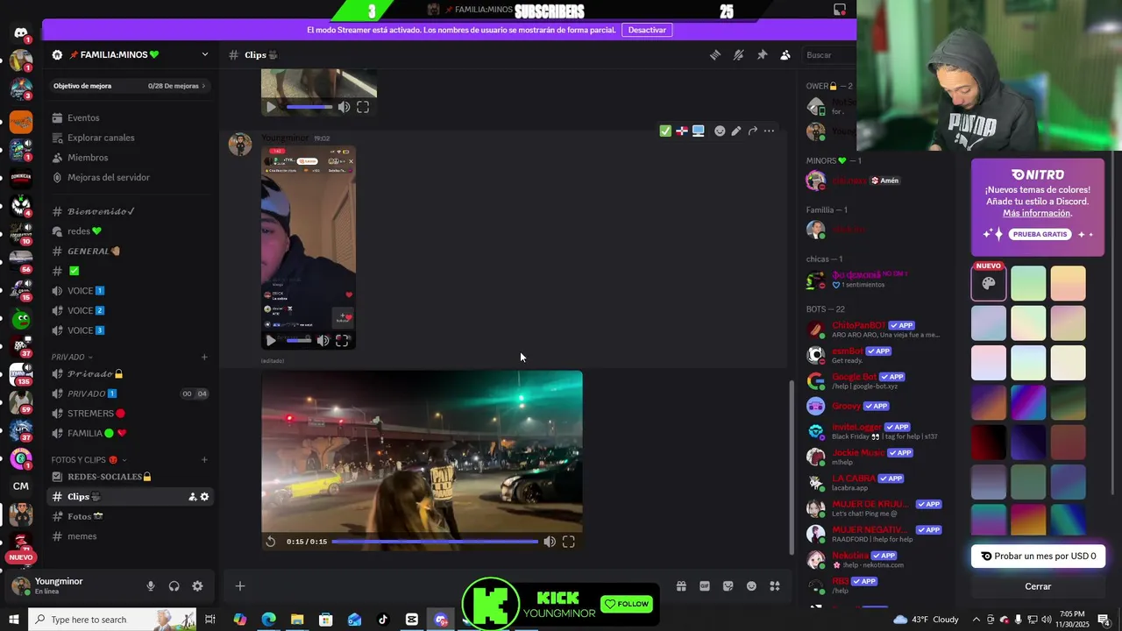Viewport: 1122px width, 631px height.
Task: Expand Objetivo de mejora boost goal
Action: pyautogui.click(x=130, y=86)
